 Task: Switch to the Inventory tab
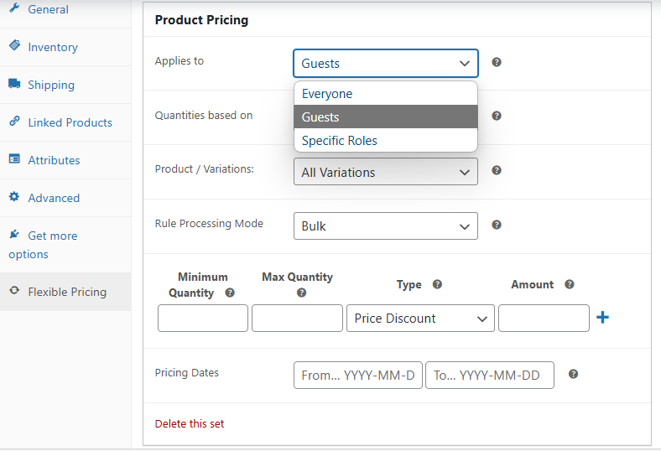[x=53, y=48]
